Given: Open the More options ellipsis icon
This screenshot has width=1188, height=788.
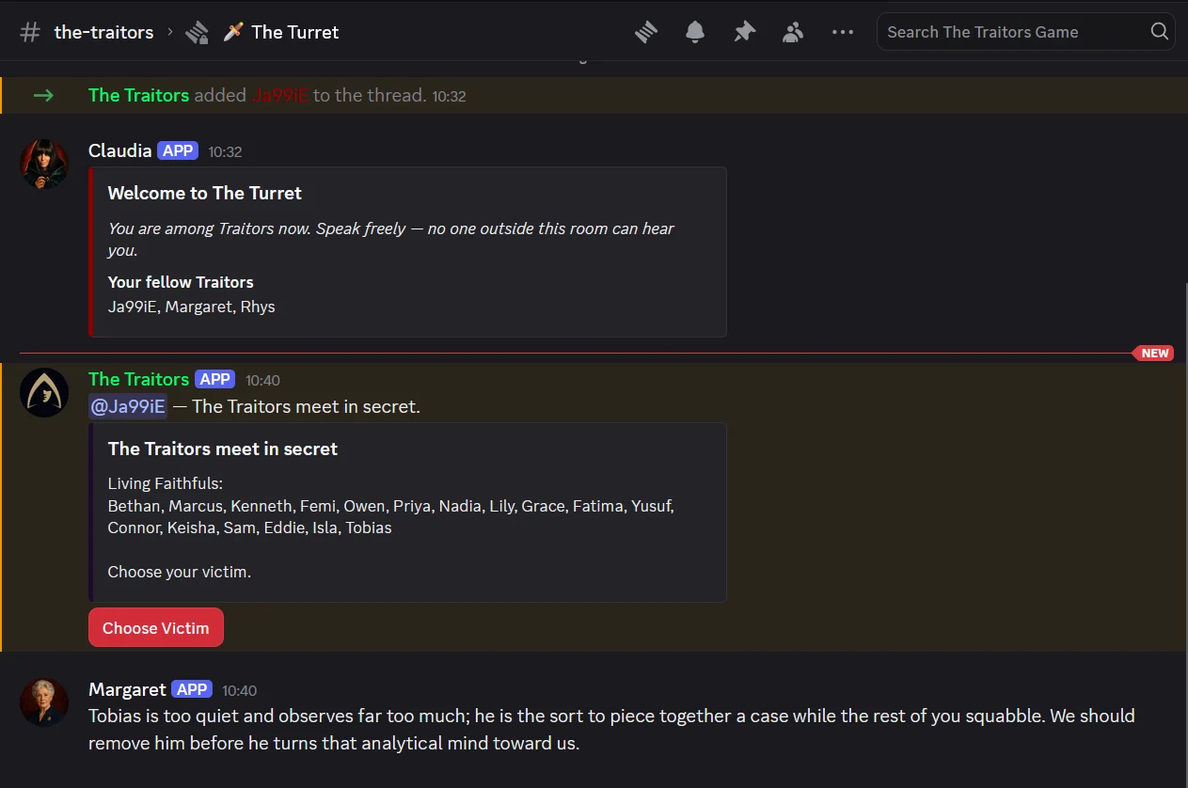Looking at the screenshot, I should point(843,32).
